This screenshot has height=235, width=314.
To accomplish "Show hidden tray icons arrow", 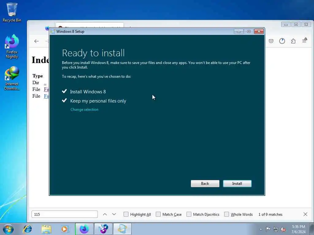I will (261, 229).
